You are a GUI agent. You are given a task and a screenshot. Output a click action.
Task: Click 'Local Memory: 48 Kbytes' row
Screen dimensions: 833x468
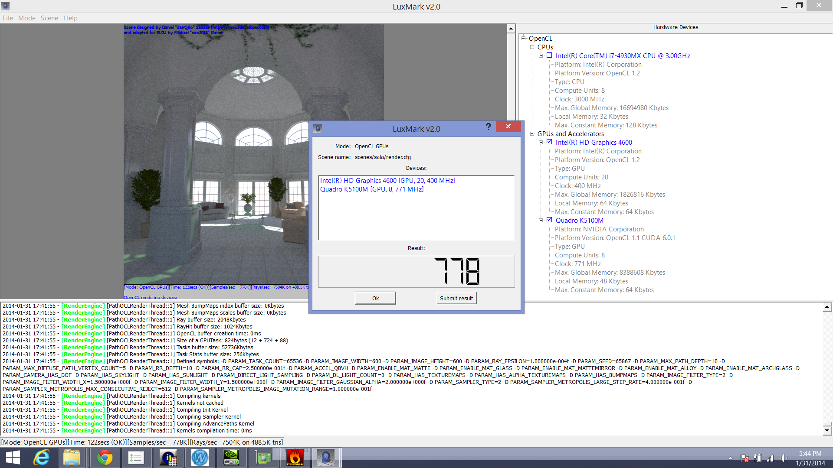(591, 281)
